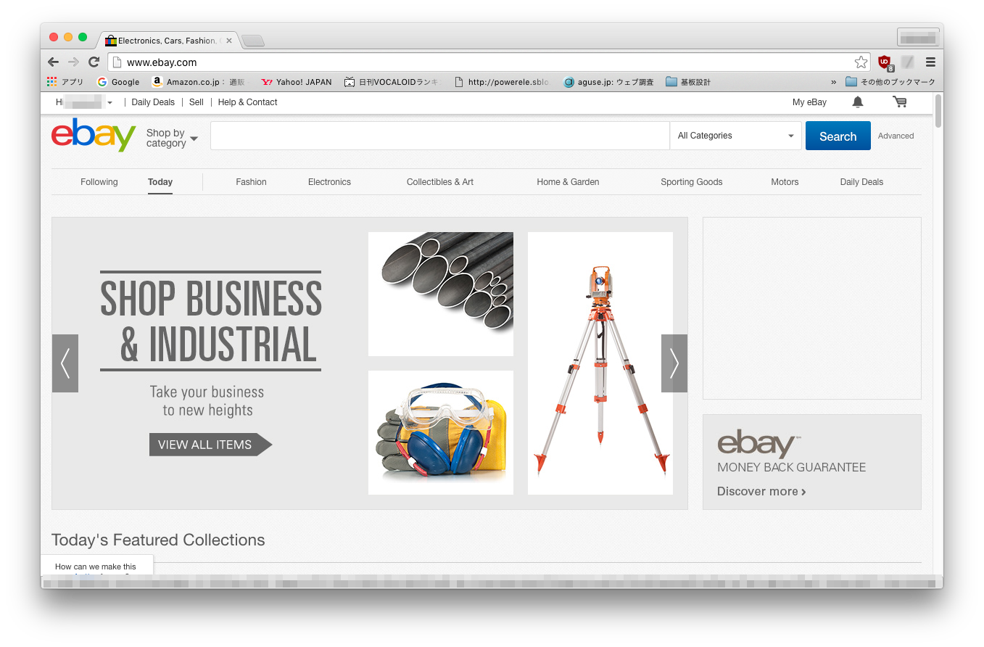The image size is (984, 647).
Task: Expand the Hi user account dropdown
Action: coord(85,102)
